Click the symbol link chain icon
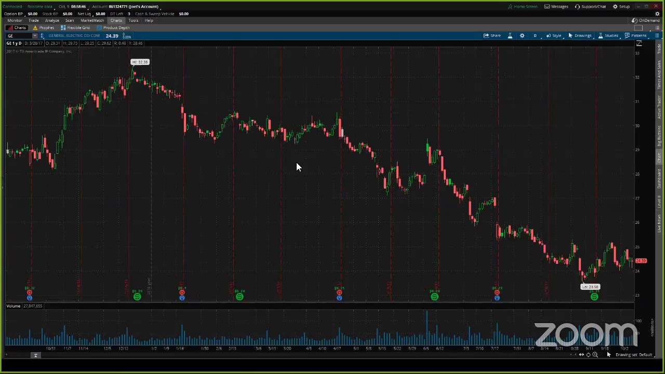The height and width of the screenshot is (374, 665). [x=42, y=36]
